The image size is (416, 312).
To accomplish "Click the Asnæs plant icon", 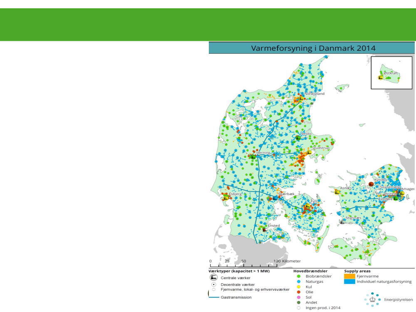I will coord(337,192).
